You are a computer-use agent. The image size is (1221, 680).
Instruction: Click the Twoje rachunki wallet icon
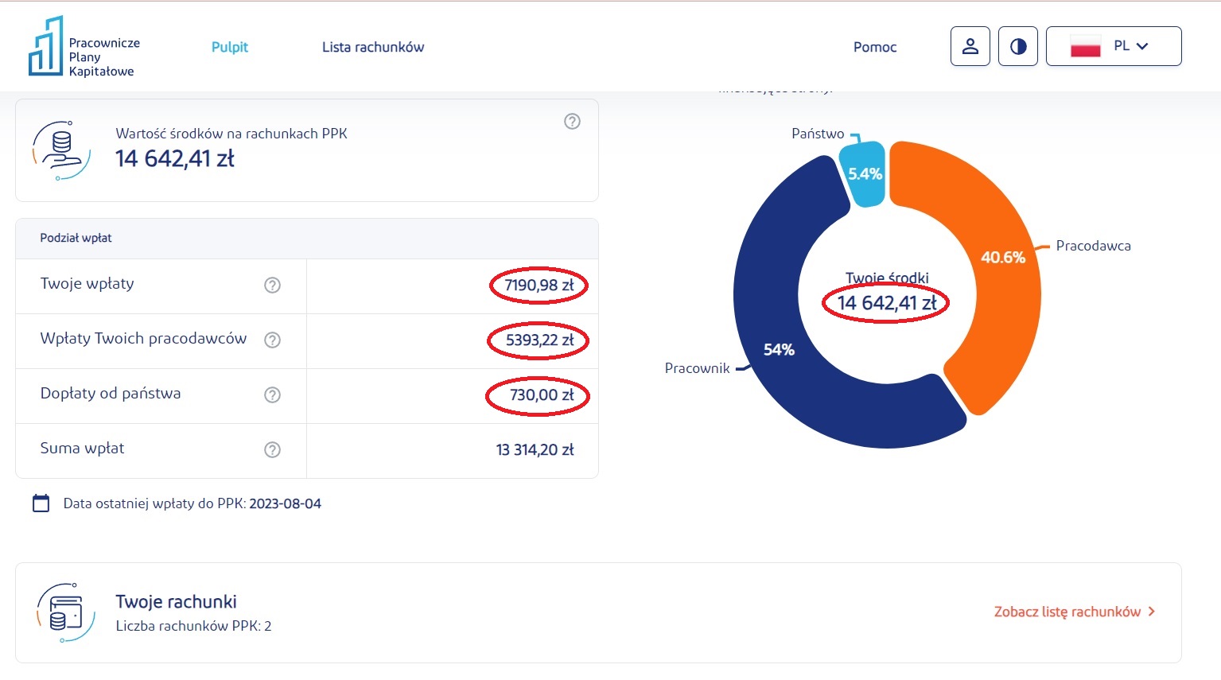[65, 613]
